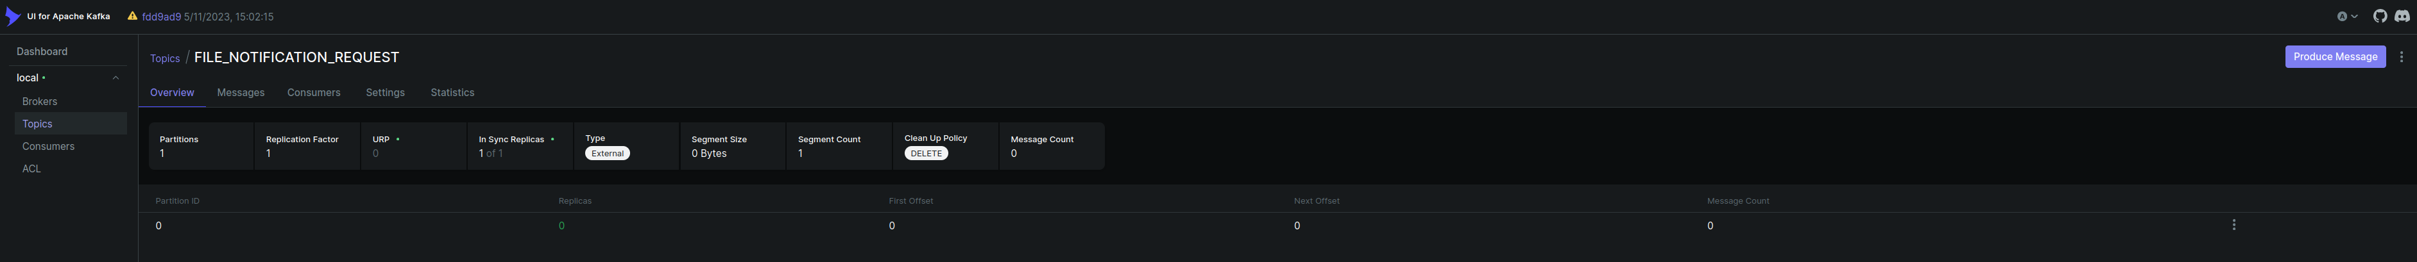Collapse the local cluster menu
2417x262 pixels.
pyautogui.click(x=115, y=78)
